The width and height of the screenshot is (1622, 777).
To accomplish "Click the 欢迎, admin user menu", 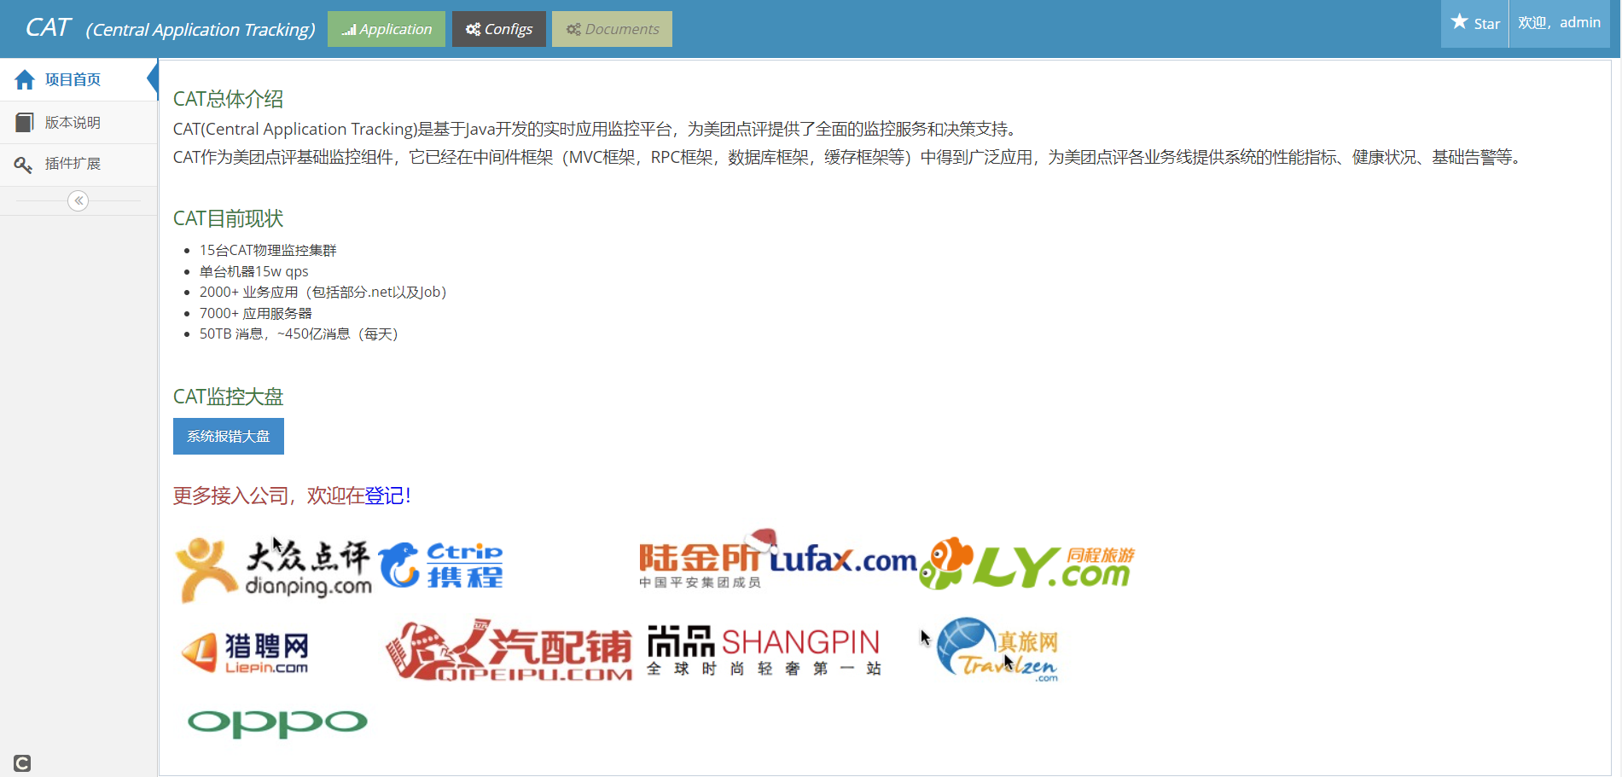I will pyautogui.click(x=1559, y=23).
